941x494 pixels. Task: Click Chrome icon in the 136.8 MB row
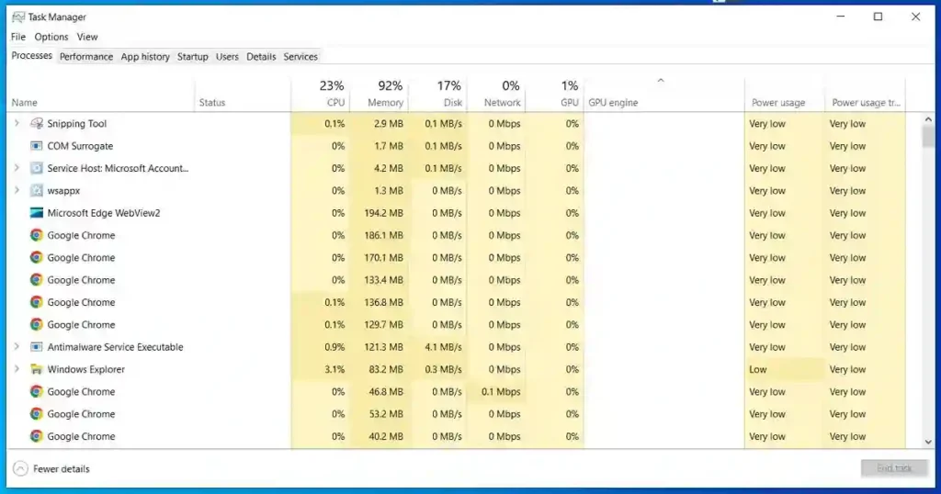37,302
